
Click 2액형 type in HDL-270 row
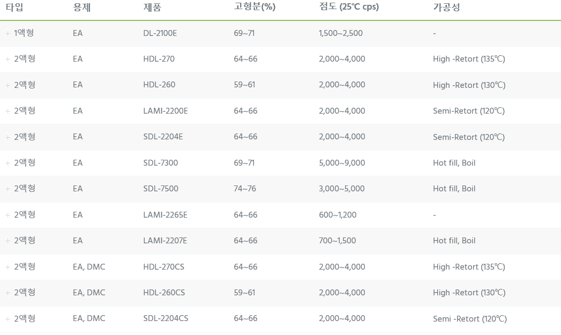click(25, 59)
